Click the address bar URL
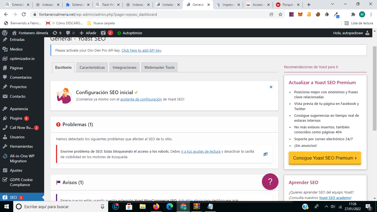Screen dimensions: 377x212 coord(97,14)
